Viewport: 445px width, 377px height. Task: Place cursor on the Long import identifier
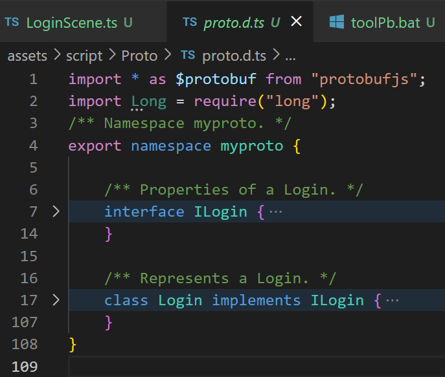pyautogui.click(x=148, y=102)
